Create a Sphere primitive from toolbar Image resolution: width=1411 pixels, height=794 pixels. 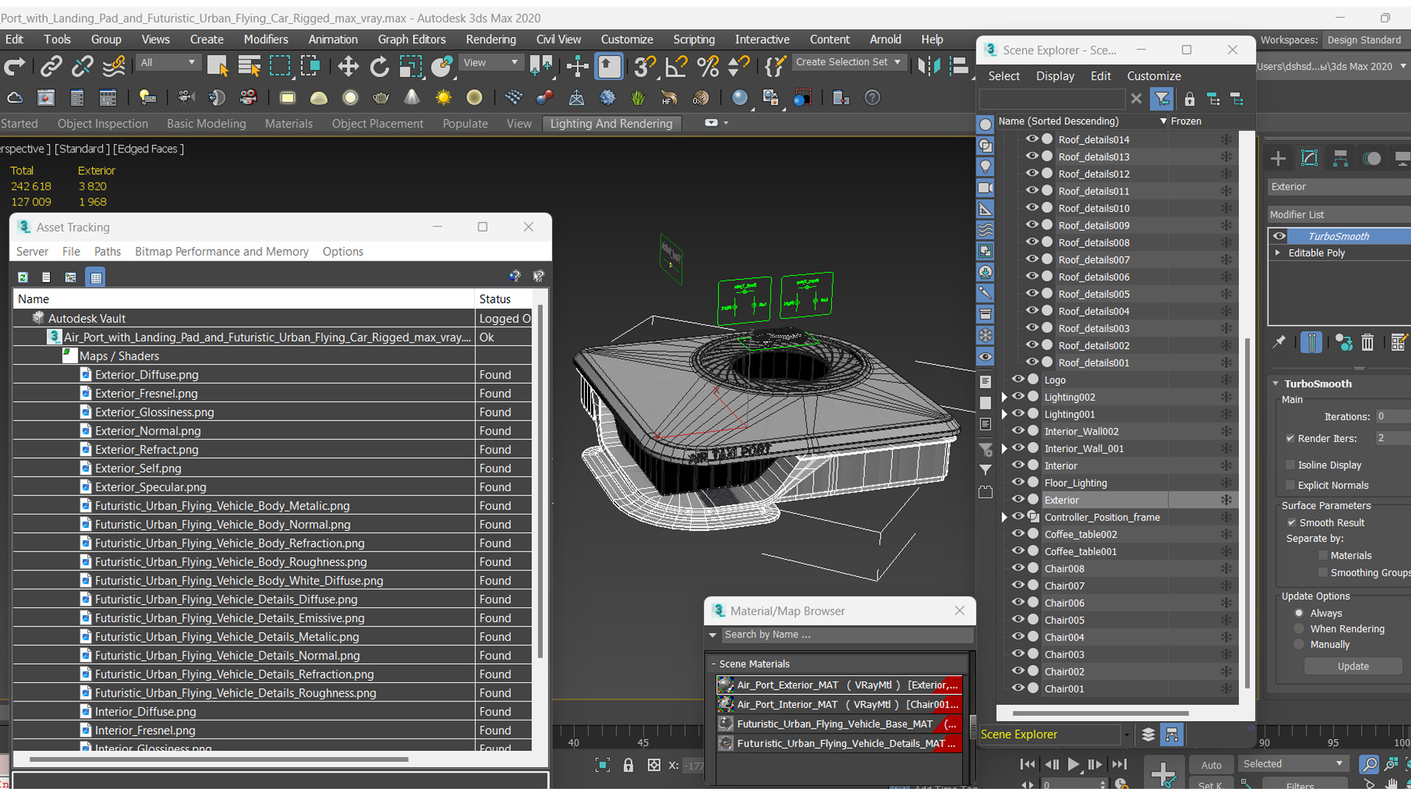pyautogui.click(x=351, y=98)
